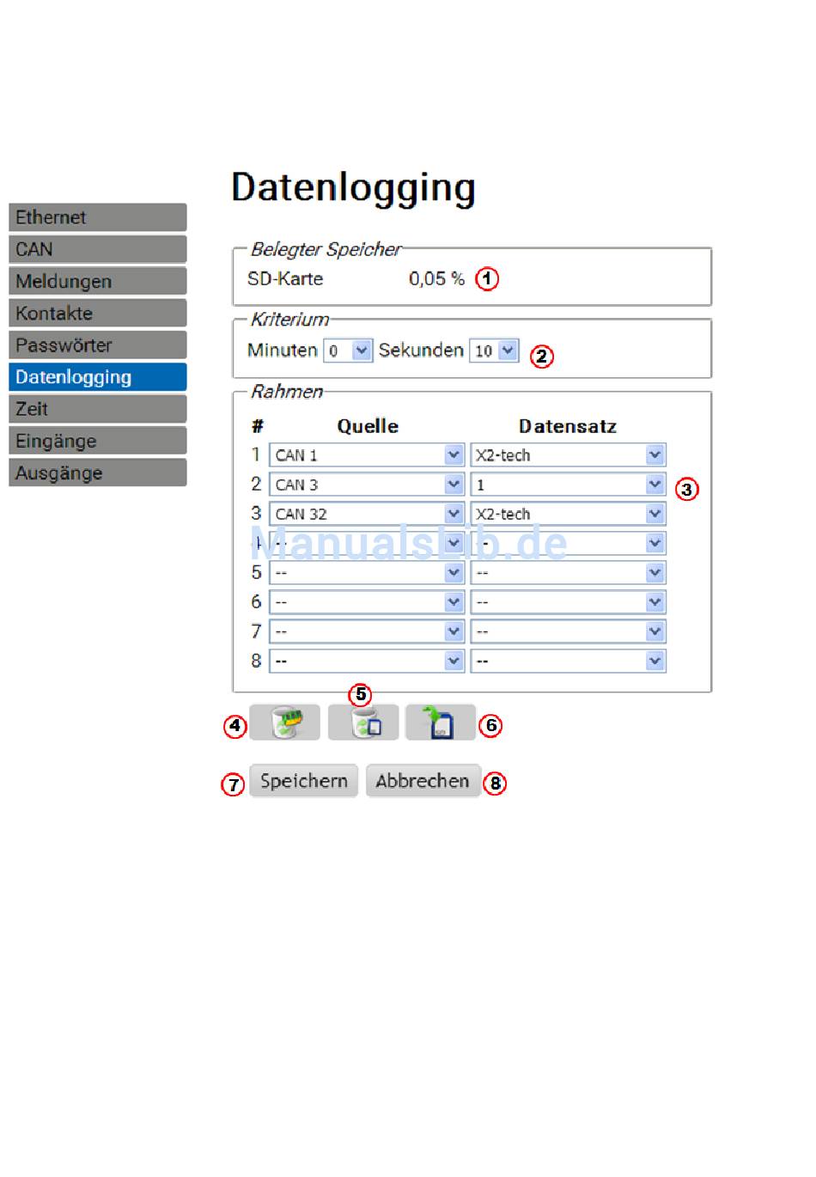Open the Zeit menu item
The height and width of the screenshot is (1177, 816).
[98, 409]
